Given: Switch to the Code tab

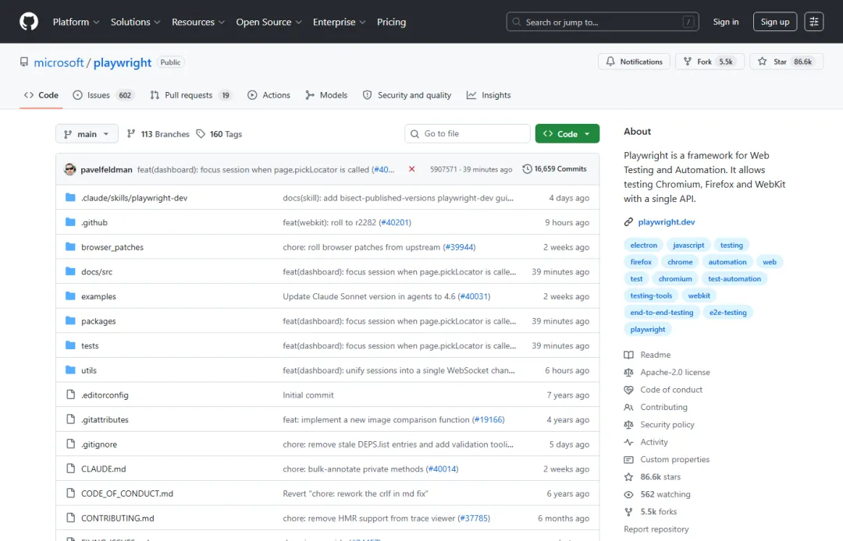Looking at the screenshot, I should click(41, 95).
